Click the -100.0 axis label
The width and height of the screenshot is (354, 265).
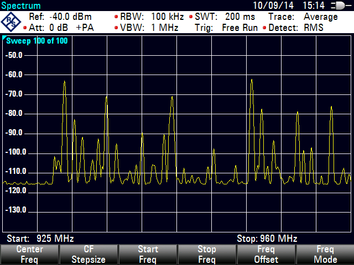tap(15, 152)
